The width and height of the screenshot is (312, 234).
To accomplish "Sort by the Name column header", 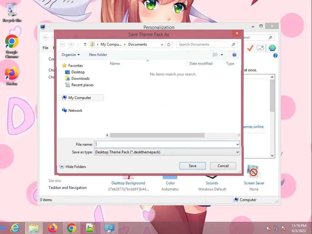I will tap(115, 63).
